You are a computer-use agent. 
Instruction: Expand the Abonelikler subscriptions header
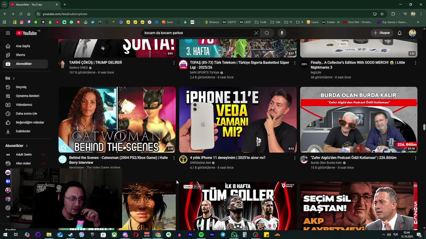pos(17,146)
